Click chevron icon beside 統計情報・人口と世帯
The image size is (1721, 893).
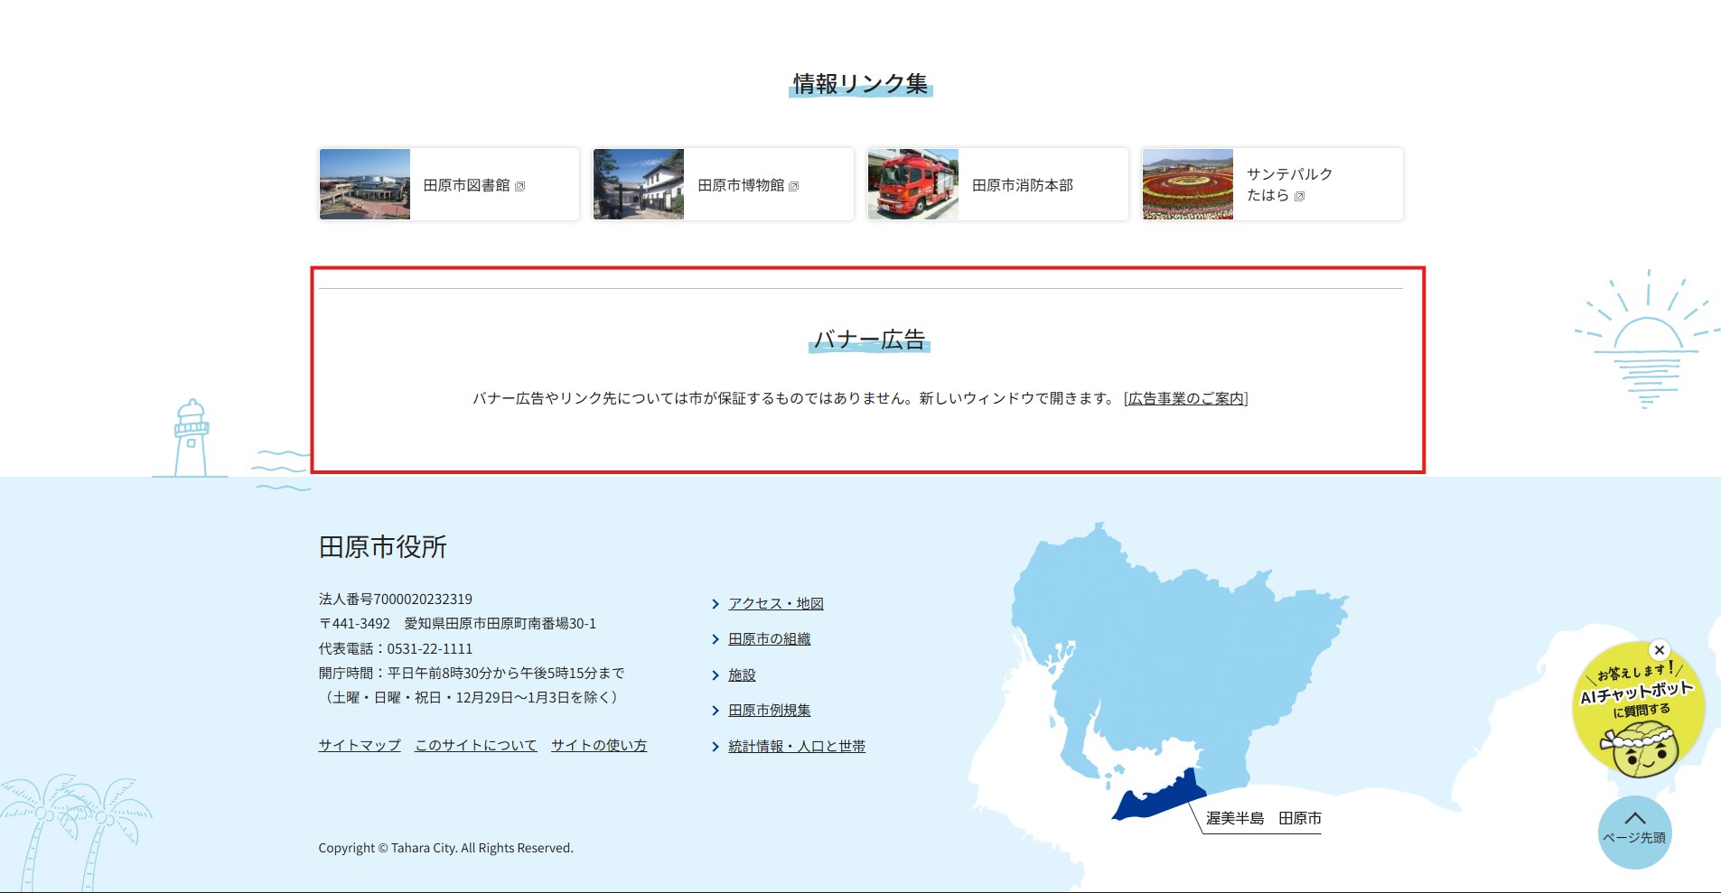point(716,747)
